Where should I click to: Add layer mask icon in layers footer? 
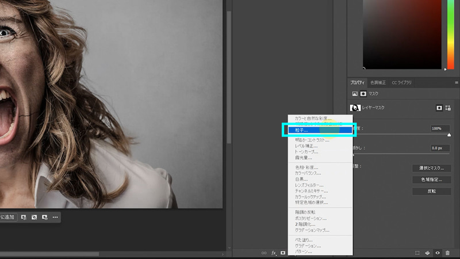point(283,253)
